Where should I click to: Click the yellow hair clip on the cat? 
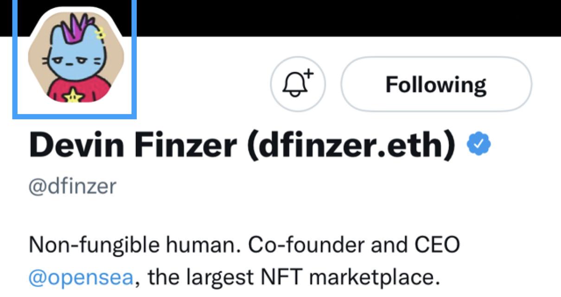(x=100, y=33)
